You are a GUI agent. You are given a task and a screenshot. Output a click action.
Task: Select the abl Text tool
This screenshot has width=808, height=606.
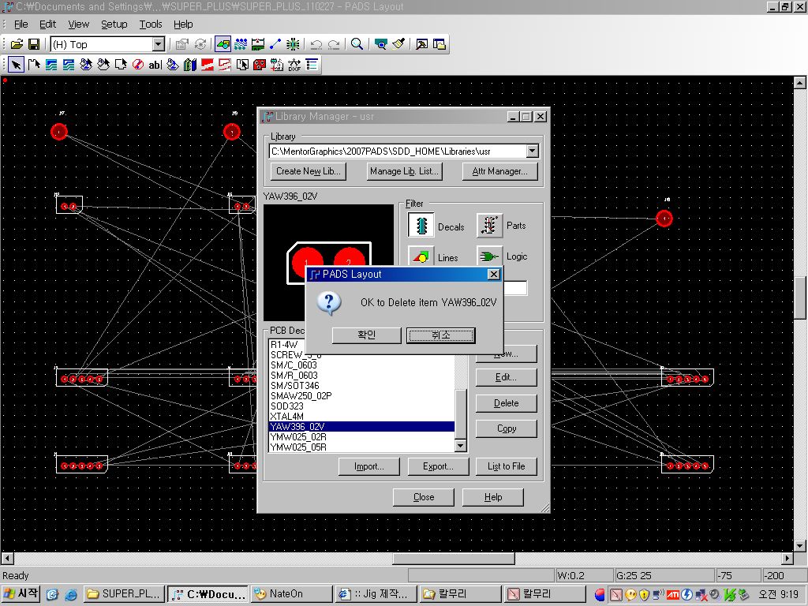click(155, 65)
